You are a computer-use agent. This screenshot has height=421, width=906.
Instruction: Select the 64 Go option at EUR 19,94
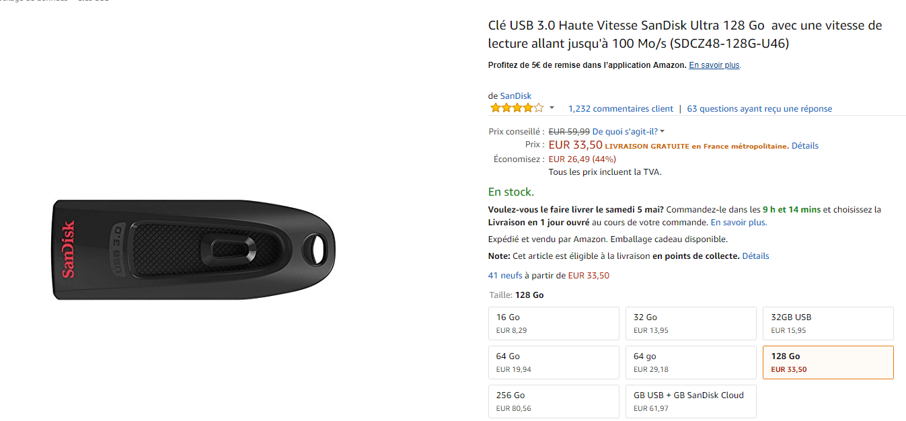(553, 362)
